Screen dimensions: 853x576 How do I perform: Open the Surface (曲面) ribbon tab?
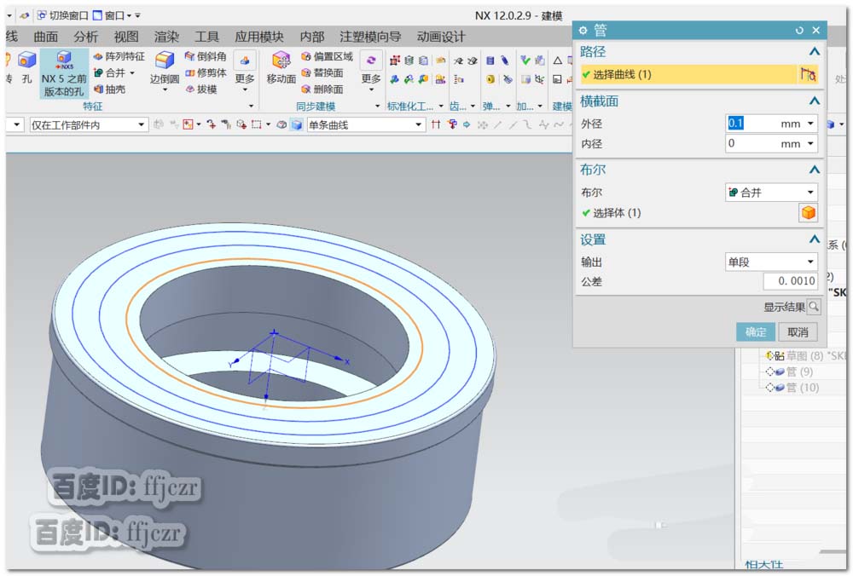click(46, 37)
